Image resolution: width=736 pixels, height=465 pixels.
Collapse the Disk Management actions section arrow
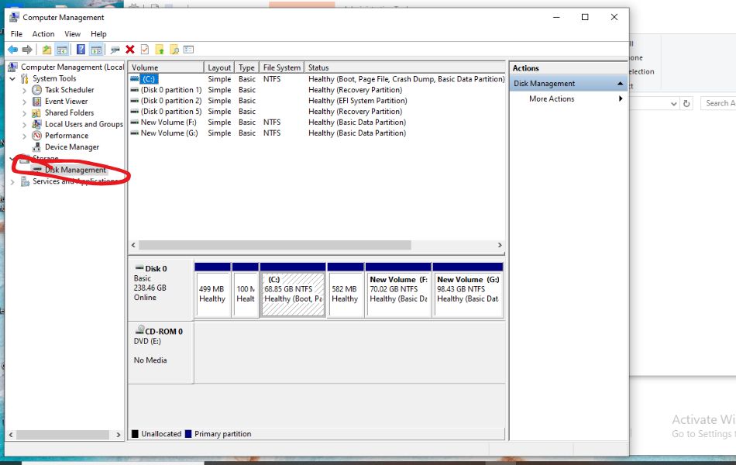[x=620, y=83]
